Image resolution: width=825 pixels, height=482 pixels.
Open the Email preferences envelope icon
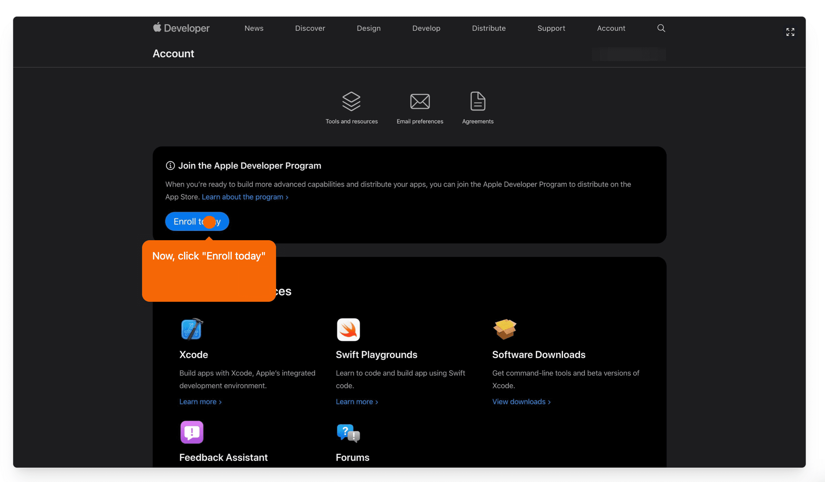tap(420, 101)
